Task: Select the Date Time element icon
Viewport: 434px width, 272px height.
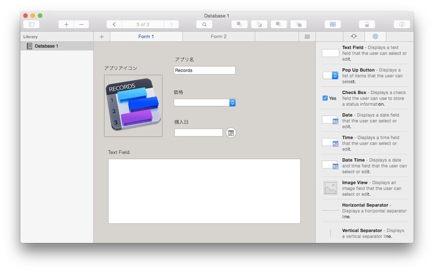Action: tap(330, 165)
